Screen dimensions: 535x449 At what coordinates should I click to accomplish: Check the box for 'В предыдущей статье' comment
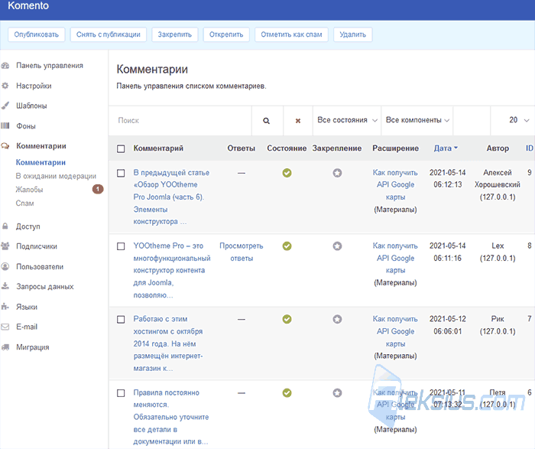point(121,173)
